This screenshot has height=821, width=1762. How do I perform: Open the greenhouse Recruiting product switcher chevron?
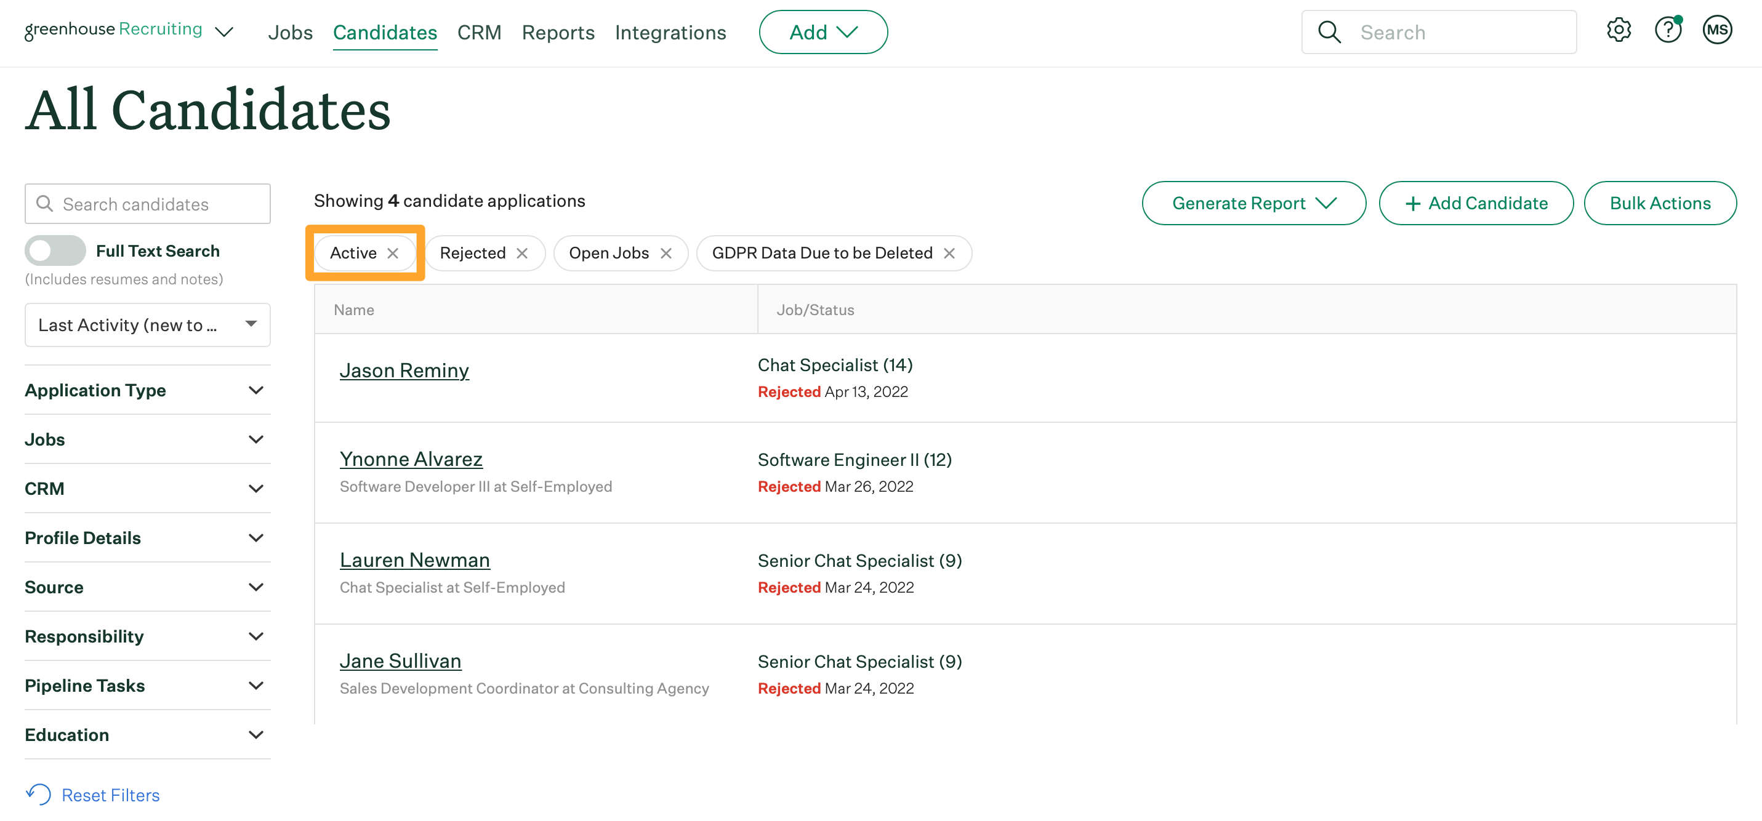pos(223,32)
